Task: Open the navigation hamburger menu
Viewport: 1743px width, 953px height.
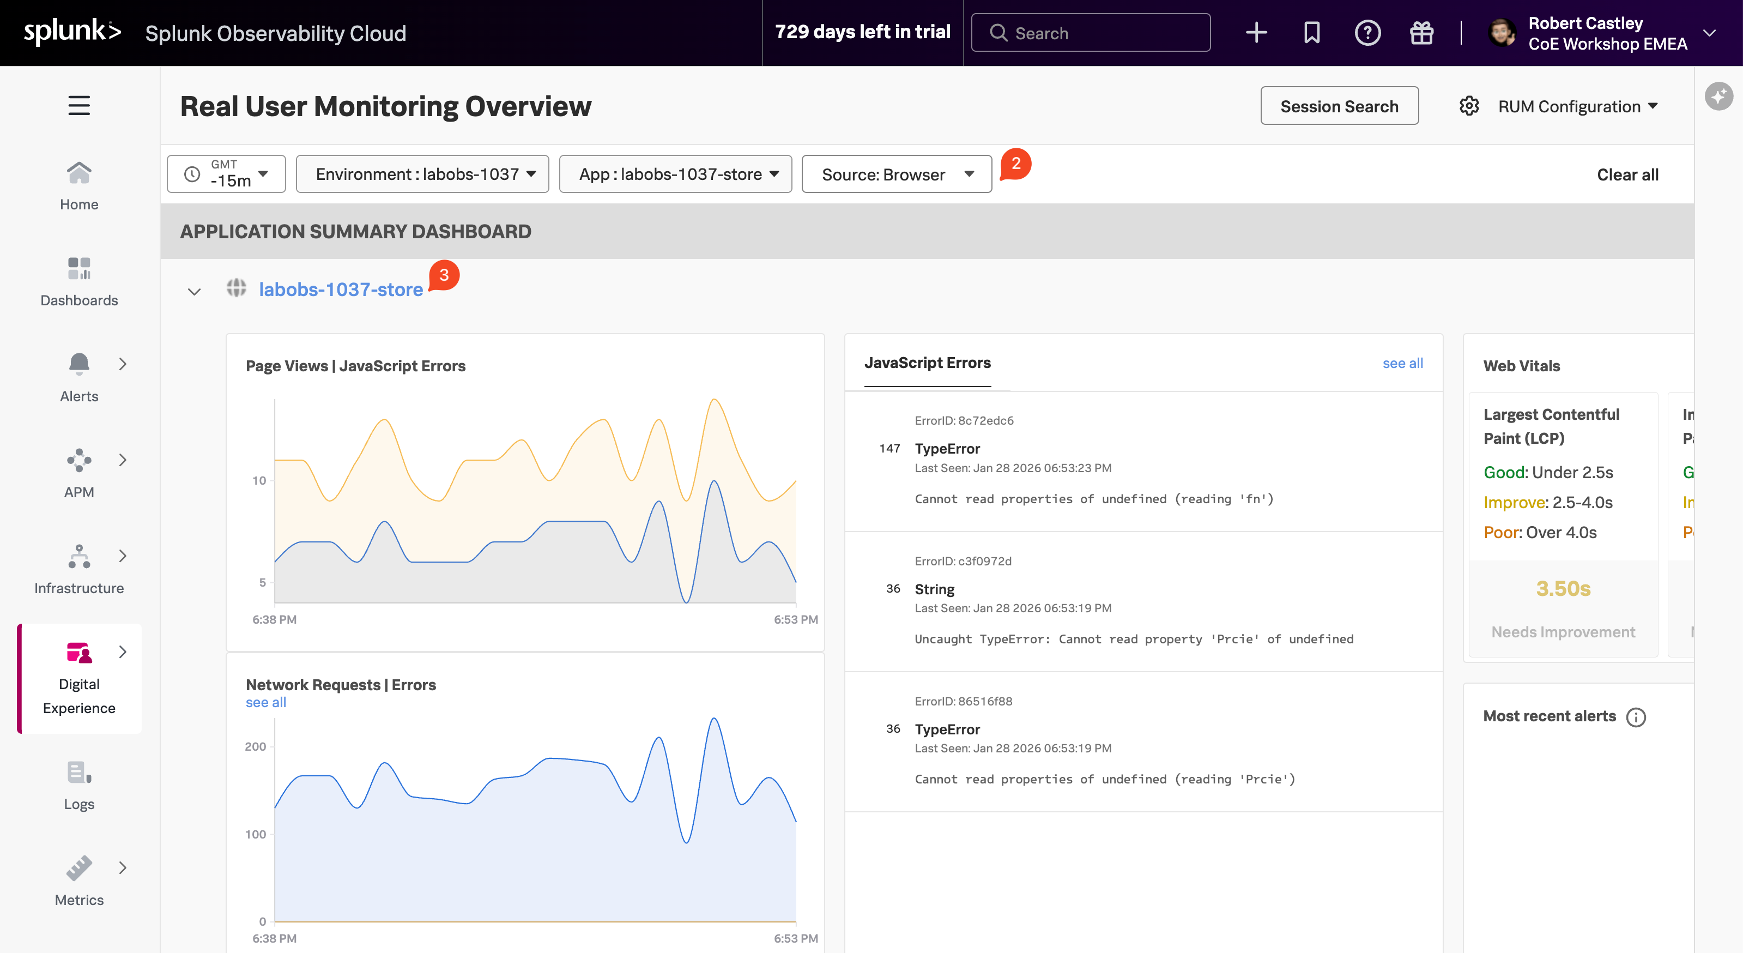Action: [x=78, y=106]
